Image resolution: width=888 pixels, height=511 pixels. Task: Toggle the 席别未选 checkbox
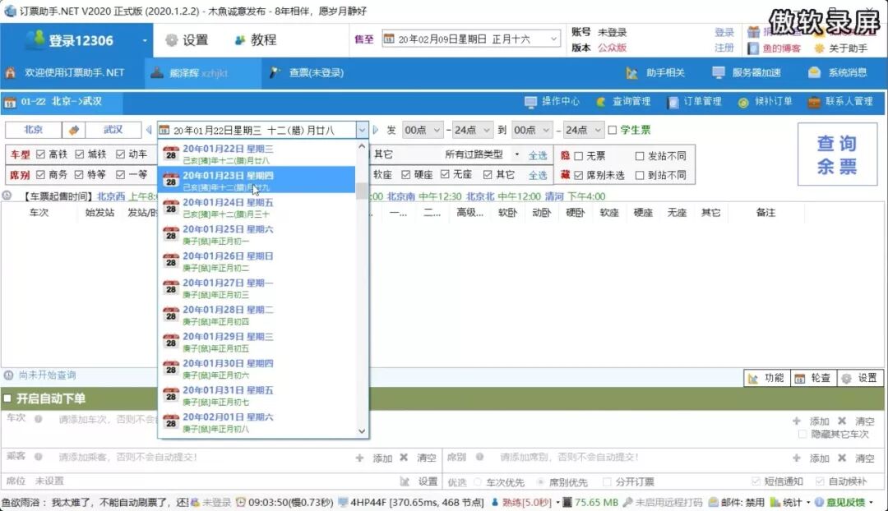[x=578, y=176]
